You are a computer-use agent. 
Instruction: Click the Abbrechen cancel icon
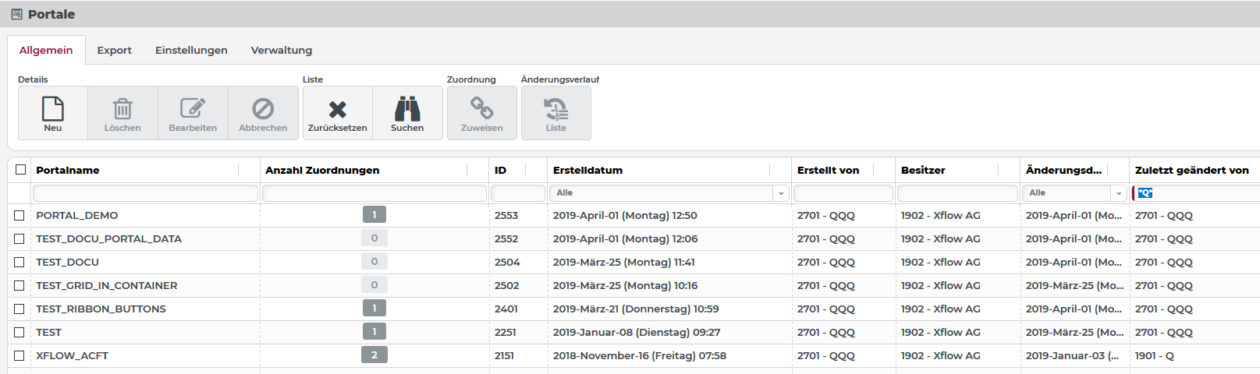click(263, 109)
